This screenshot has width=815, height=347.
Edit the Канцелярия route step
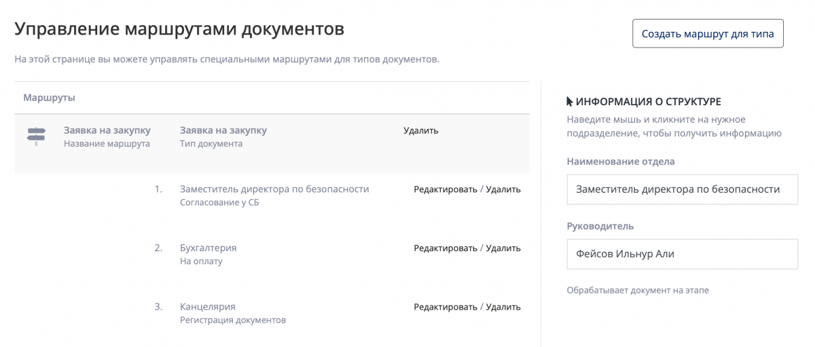pos(446,307)
